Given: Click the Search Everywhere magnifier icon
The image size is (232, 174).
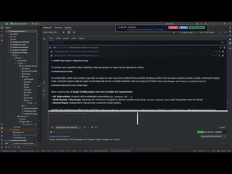Looking at the screenshot, I should pos(202,24).
